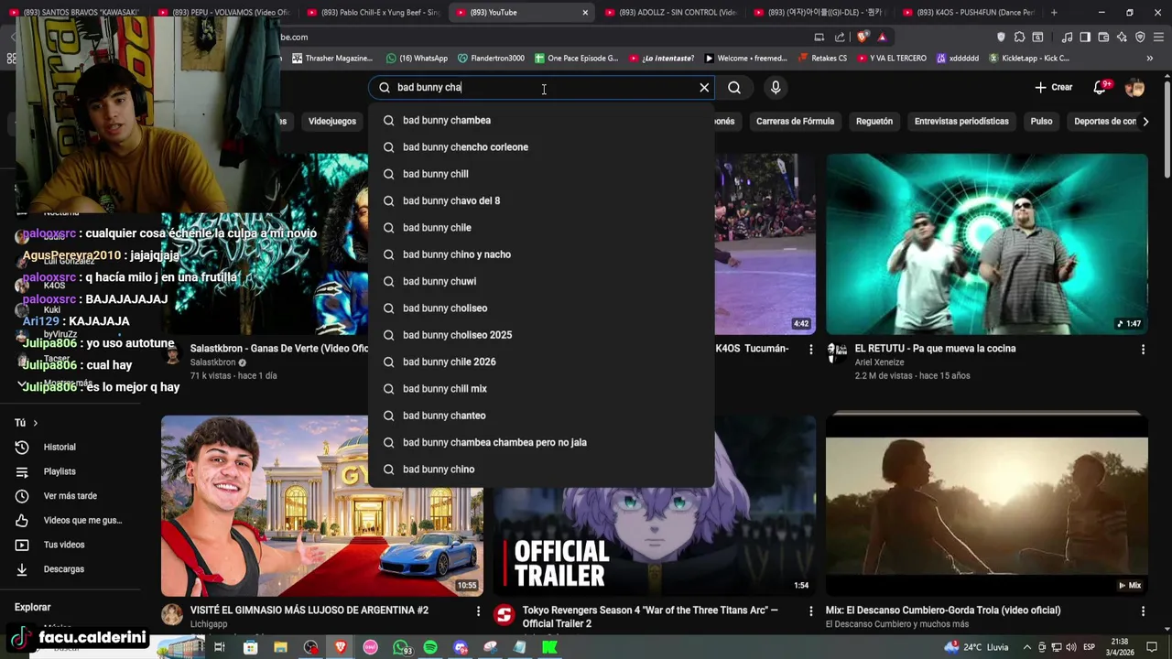Select suggestion bad bunny chavo del 8
This screenshot has width=1172, height=659.
coord(541,200)
